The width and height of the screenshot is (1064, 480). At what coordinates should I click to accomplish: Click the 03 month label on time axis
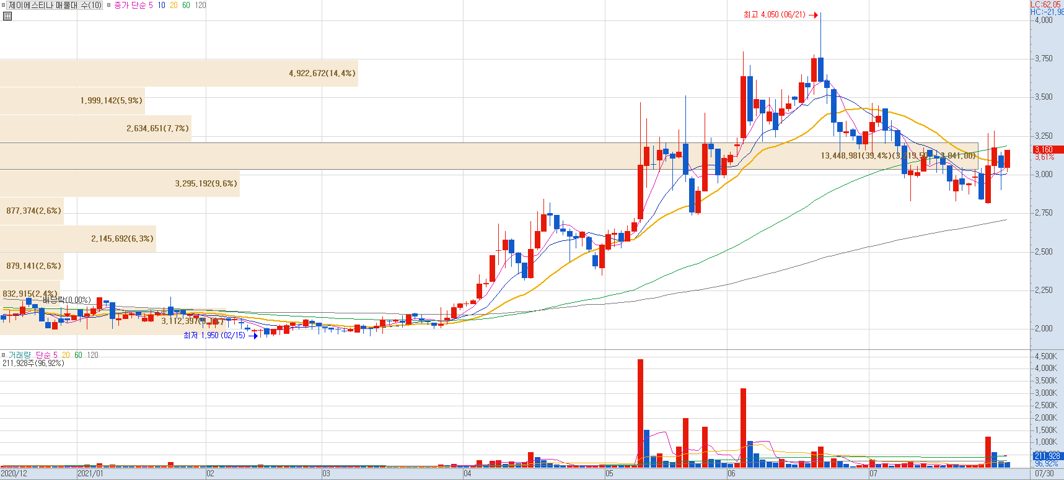click(326, 474)
